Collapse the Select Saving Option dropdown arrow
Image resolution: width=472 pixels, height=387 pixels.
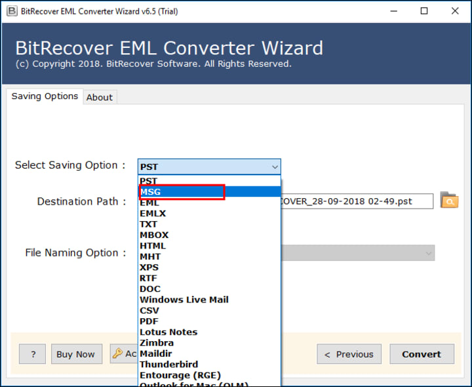click(x=275, y=167)
